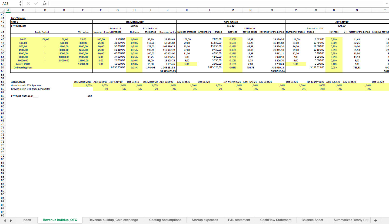Click the 'Oct-Dec'22' assumptions header

tap(378, 82)
